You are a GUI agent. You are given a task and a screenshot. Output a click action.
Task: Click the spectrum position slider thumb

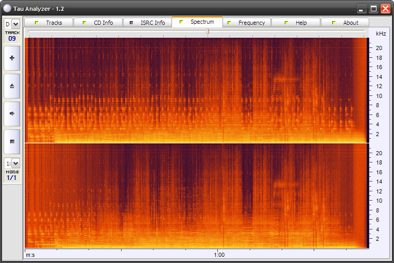(208, 31)
